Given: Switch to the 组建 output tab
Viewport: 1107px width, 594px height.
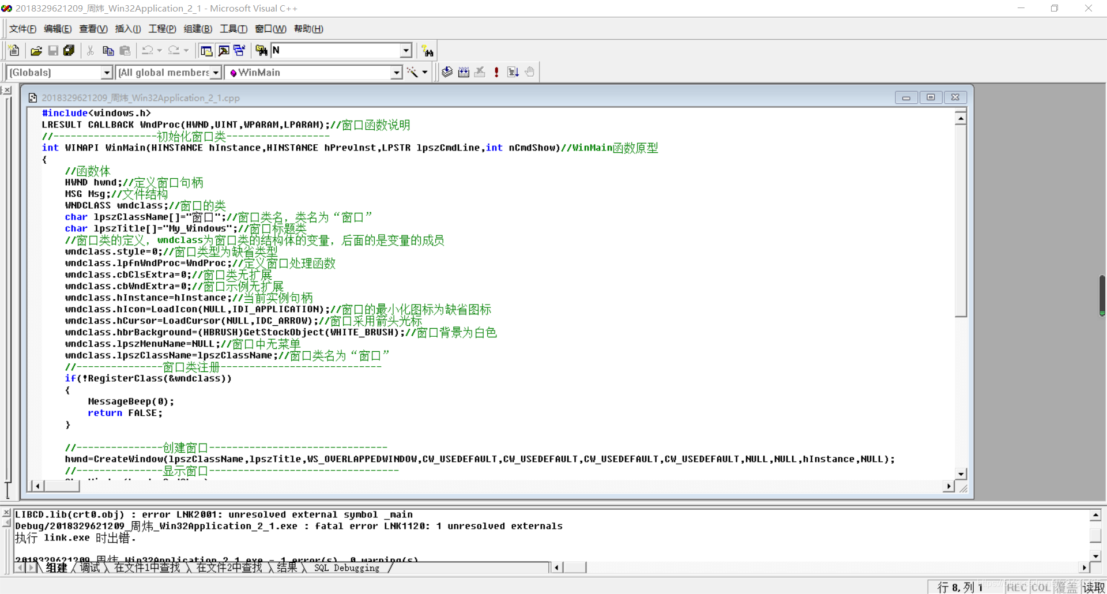Looking at the screenshot, I should [57, 568].
